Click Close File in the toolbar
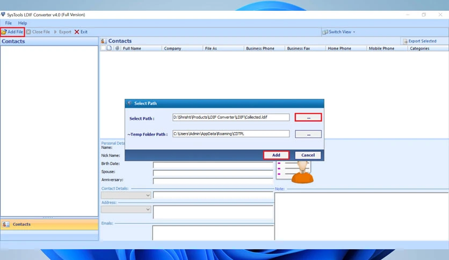 click(38, 32)
